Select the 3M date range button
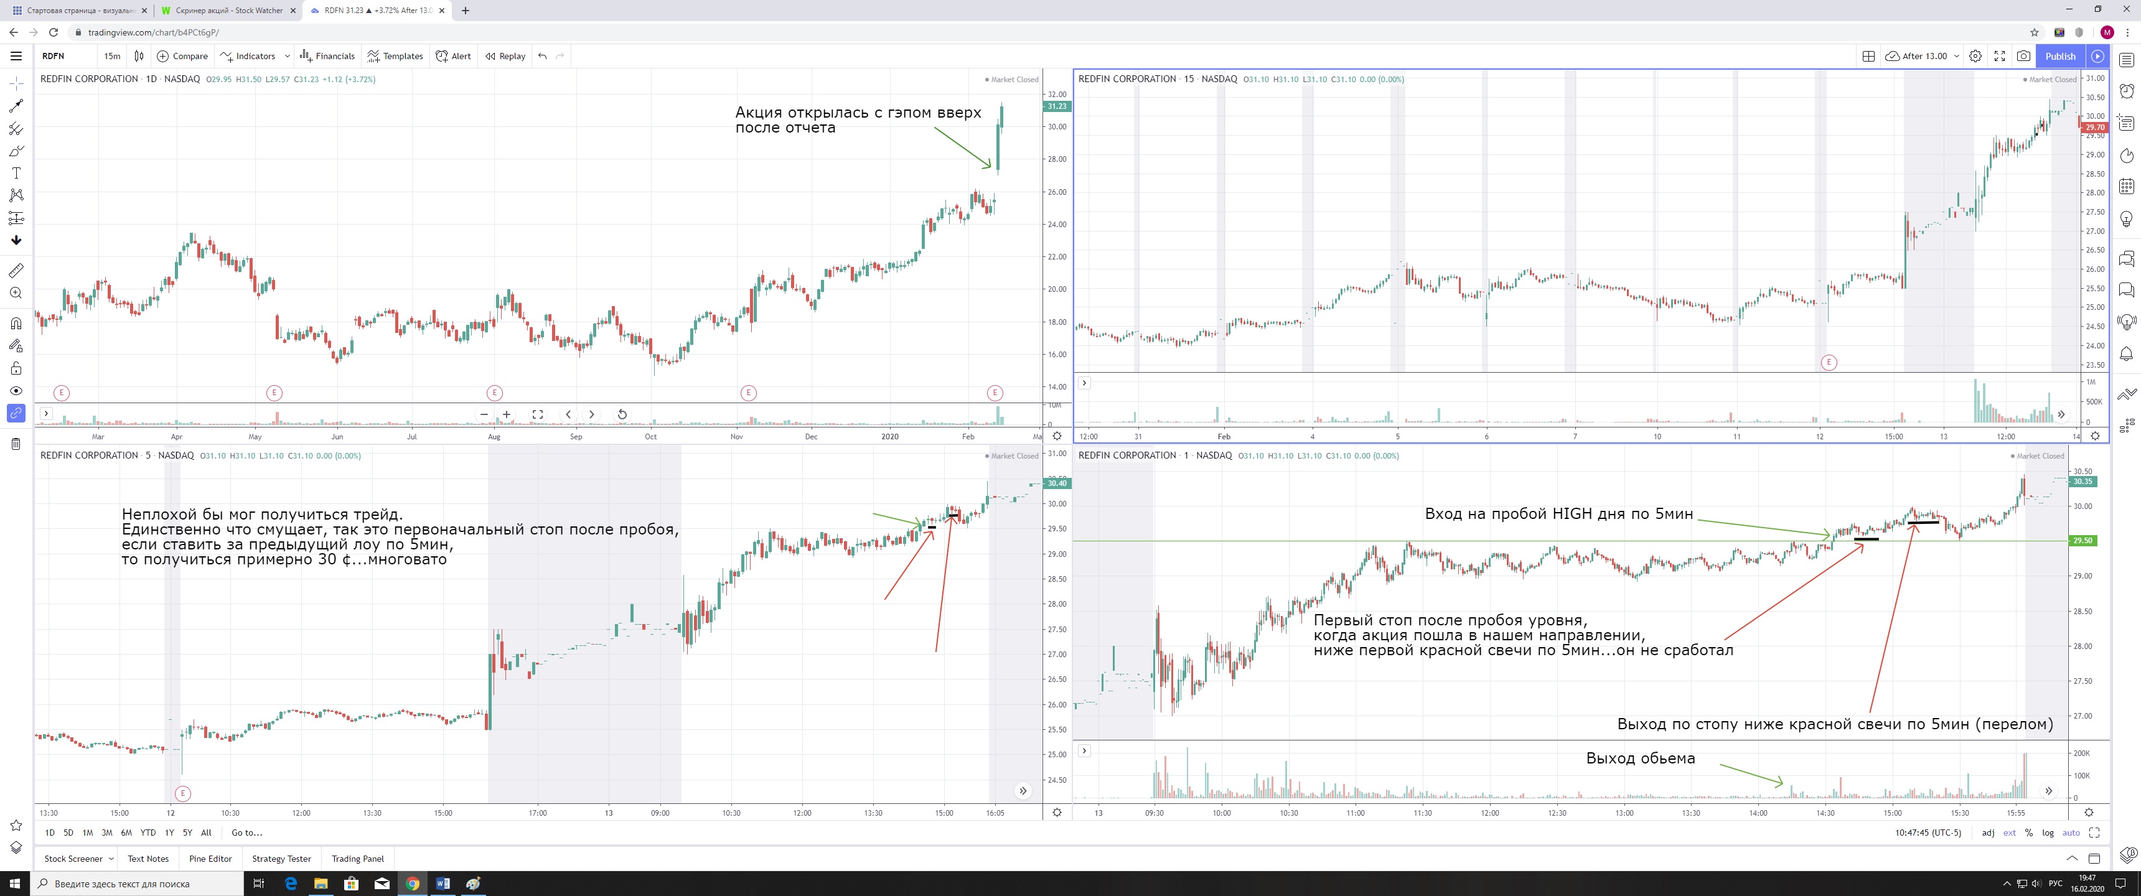 (x=106, y=832)
